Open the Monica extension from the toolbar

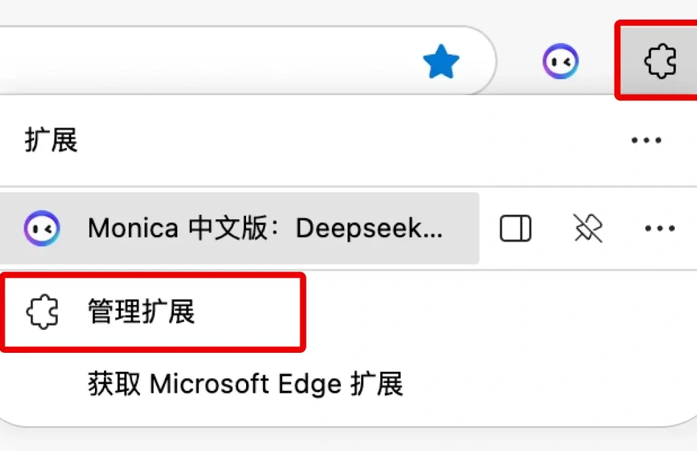(x=560, y=61)
